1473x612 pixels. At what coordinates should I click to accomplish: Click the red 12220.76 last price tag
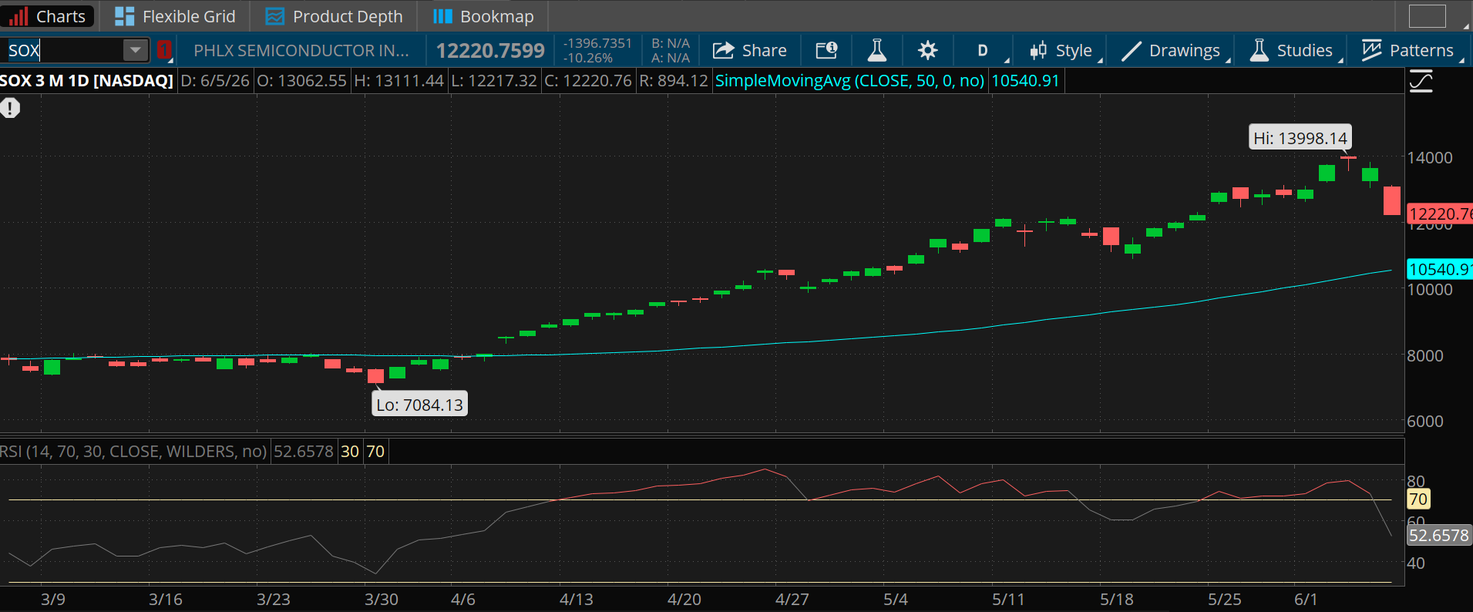point(1440,214)
